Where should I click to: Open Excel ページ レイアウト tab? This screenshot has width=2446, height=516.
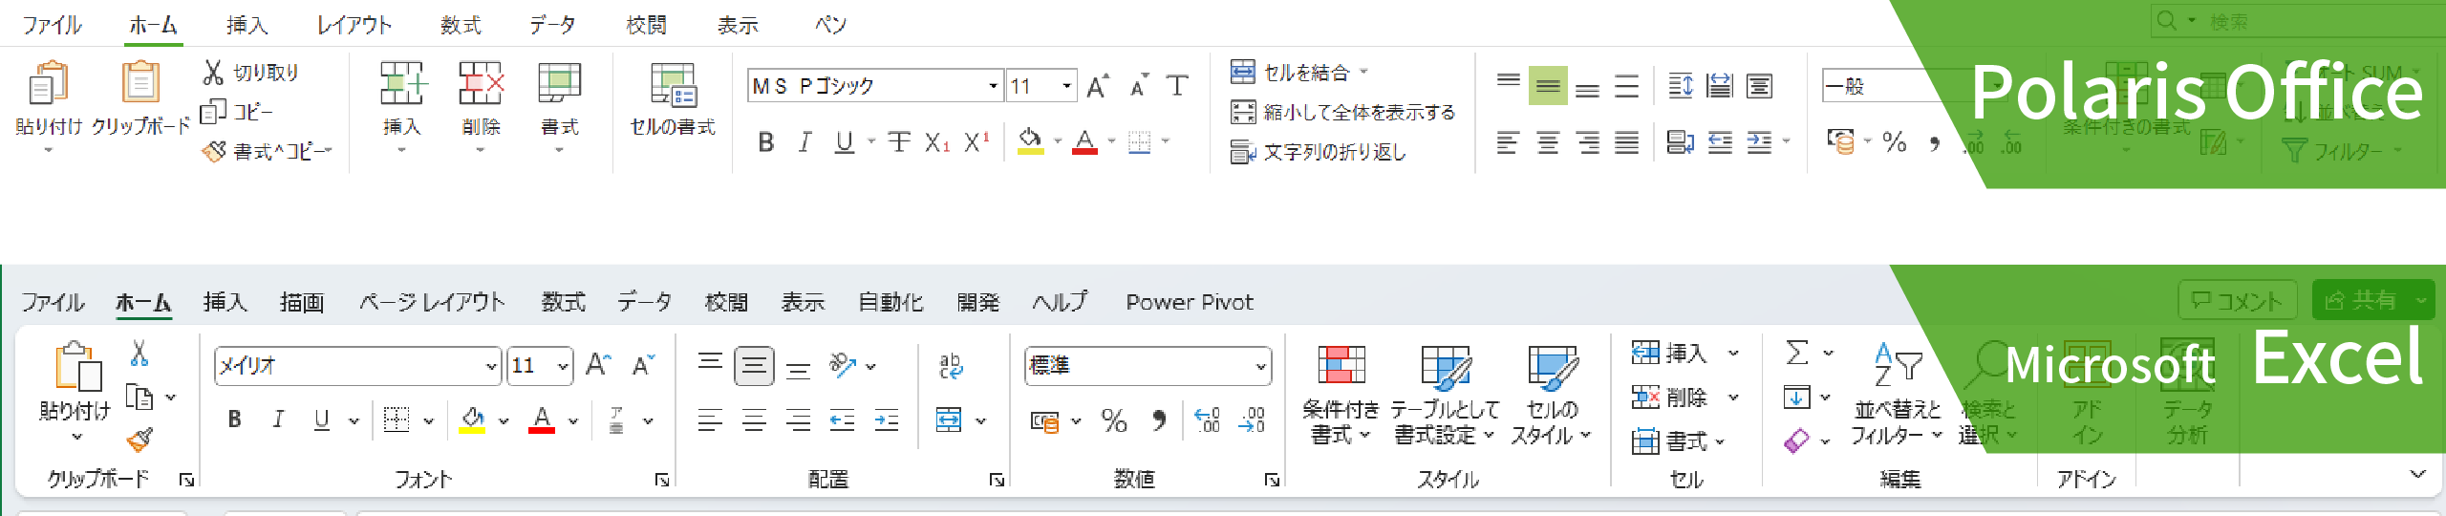pos(432,303)
